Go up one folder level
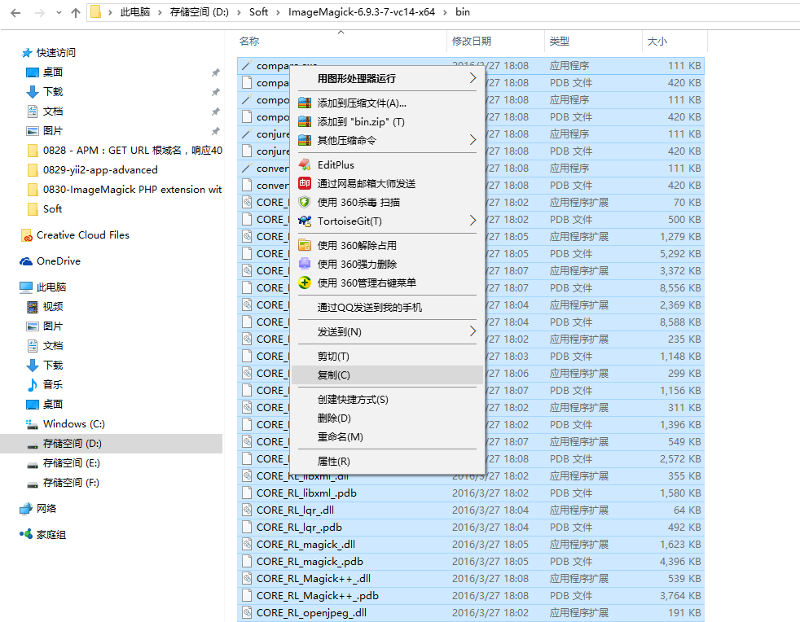 (76, 13)
